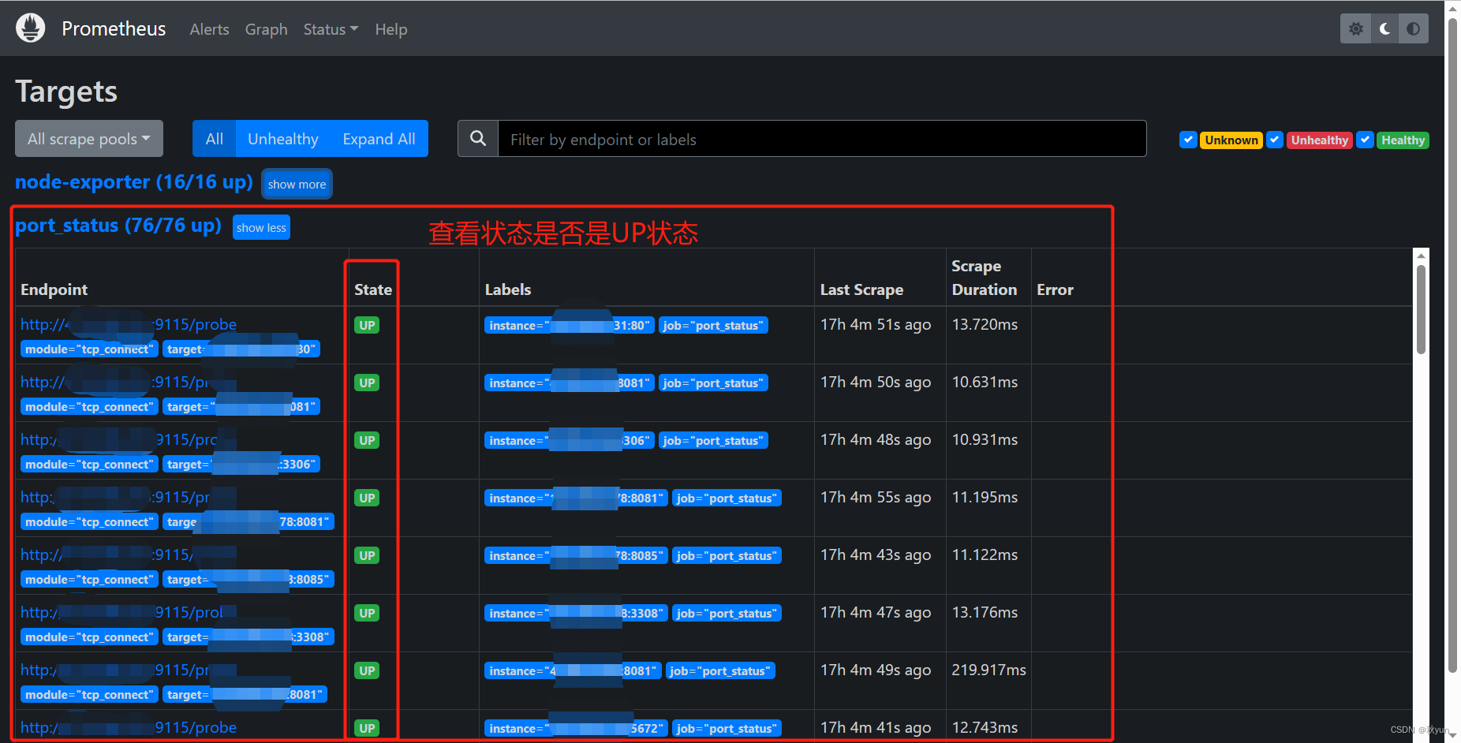The height and width of the screenshot is (743, 1461).
Task: Click the Prometheus flame logo
Action: click(30, 28)
